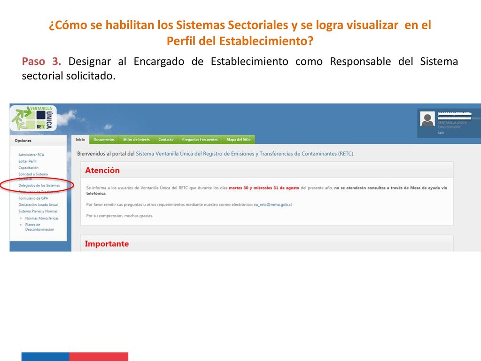
Task: Click the vu_retc@mma.gob.cl email link
Action: 273,204
